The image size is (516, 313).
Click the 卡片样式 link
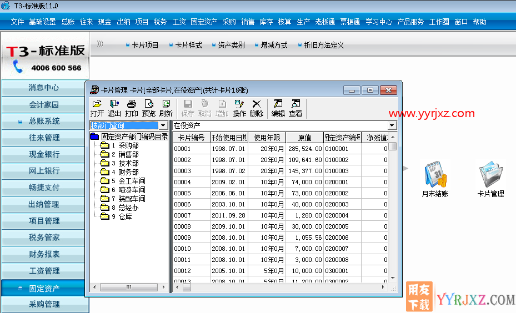pyautogui.click(x=188, y=45)
